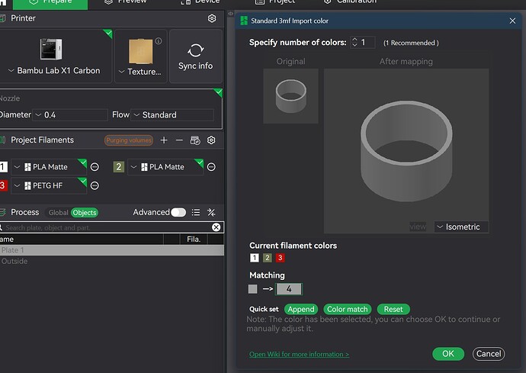Viewport: 526px width, 373px height.
Task: Cancel the import color dialog
Action: (489, 354)
